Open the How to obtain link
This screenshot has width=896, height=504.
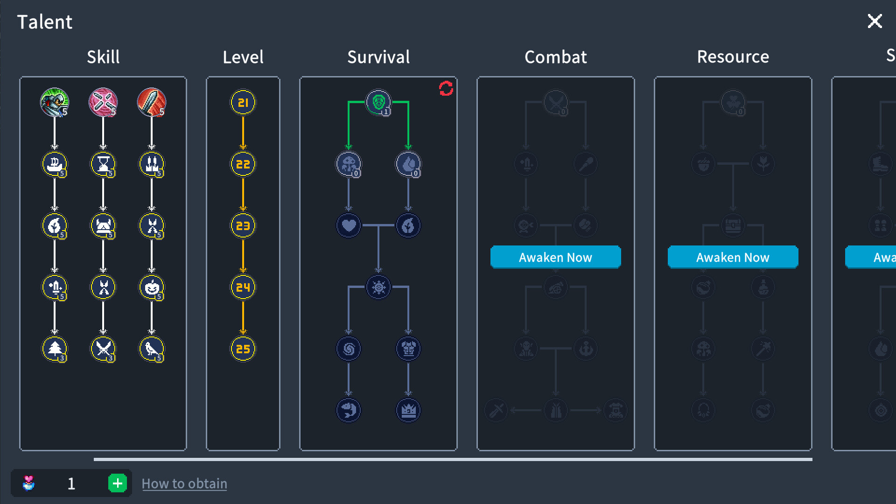pyautogui.click(x=184, y=483)
